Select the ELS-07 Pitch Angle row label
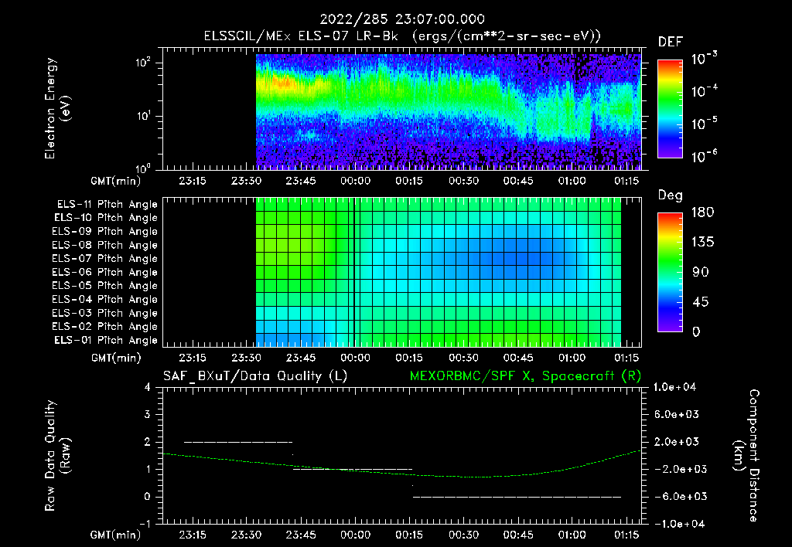Viewport: 792px width, 547px height. (104, 258)
